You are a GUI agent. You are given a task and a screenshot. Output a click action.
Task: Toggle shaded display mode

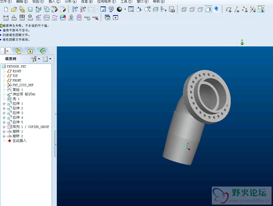coord(208,9)
